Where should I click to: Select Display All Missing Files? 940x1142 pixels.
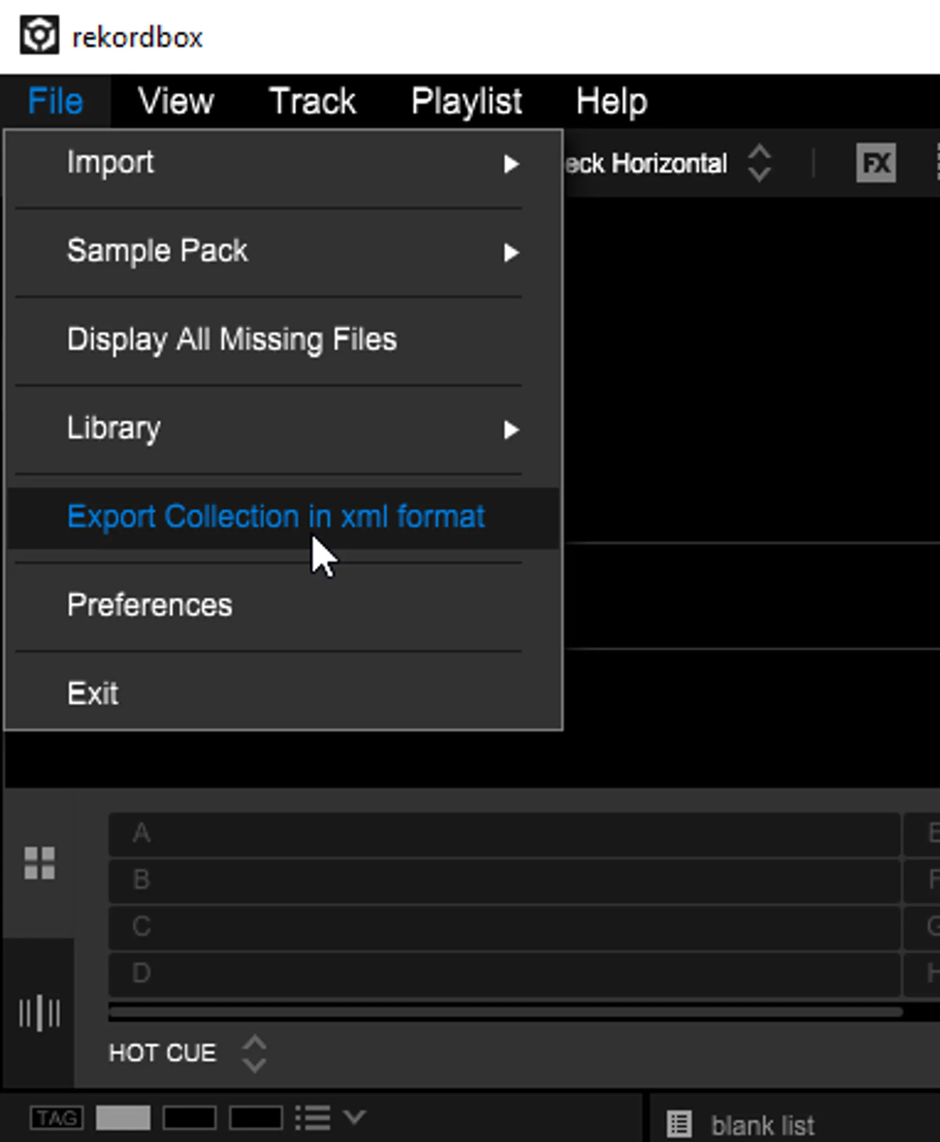tap(232, 339)
